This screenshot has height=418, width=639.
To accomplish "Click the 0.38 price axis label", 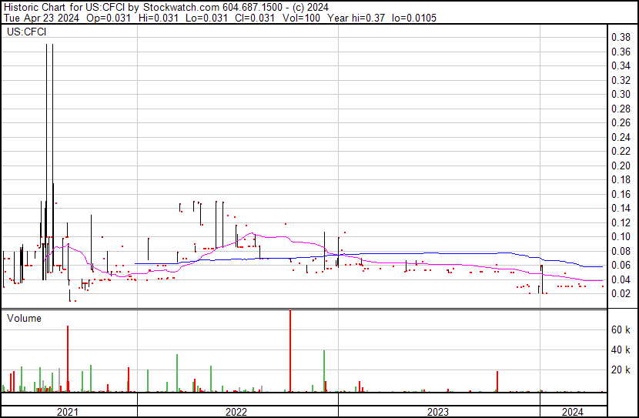I will [621, 37].
